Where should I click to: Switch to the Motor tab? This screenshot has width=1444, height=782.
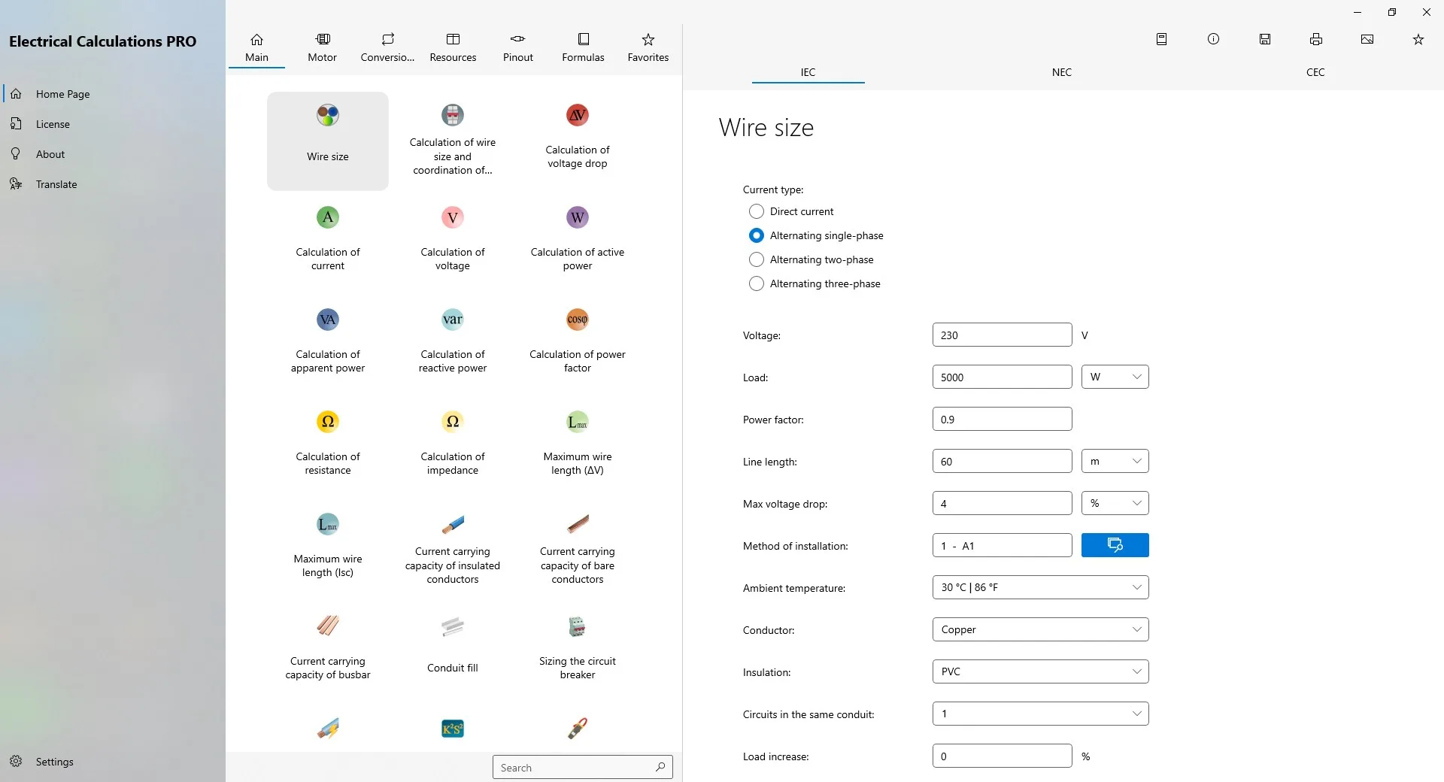[x=322, y=47]
